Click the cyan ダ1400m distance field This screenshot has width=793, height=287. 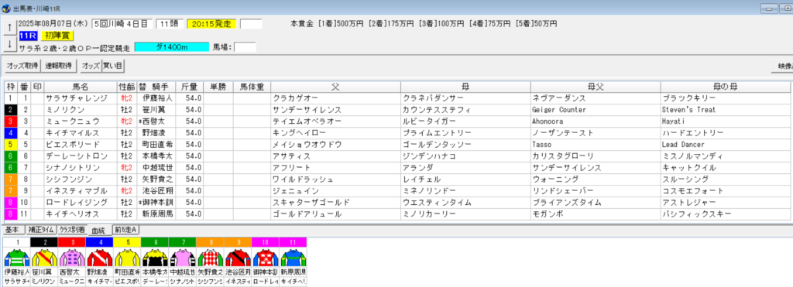[171, 47]
